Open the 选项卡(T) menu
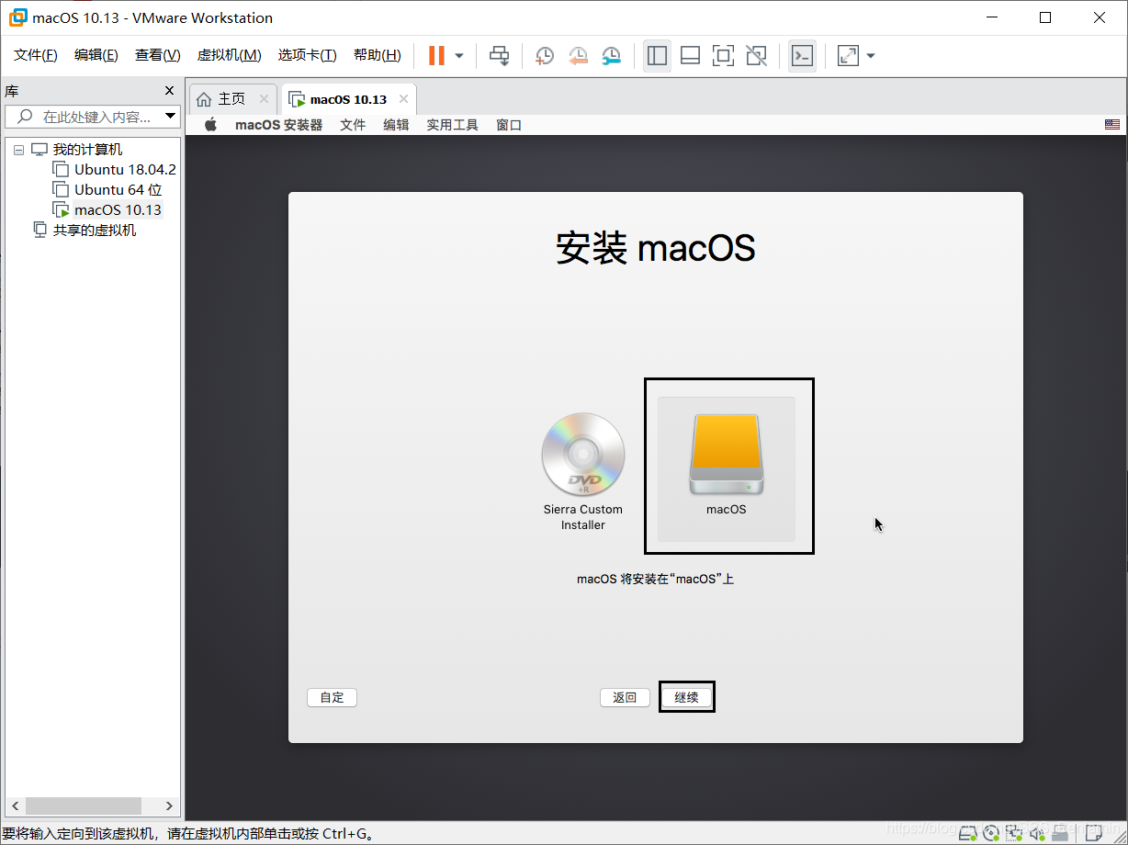Image resolution: width=1128 pixels, height=845 pixels. click(x=308, y=55)
